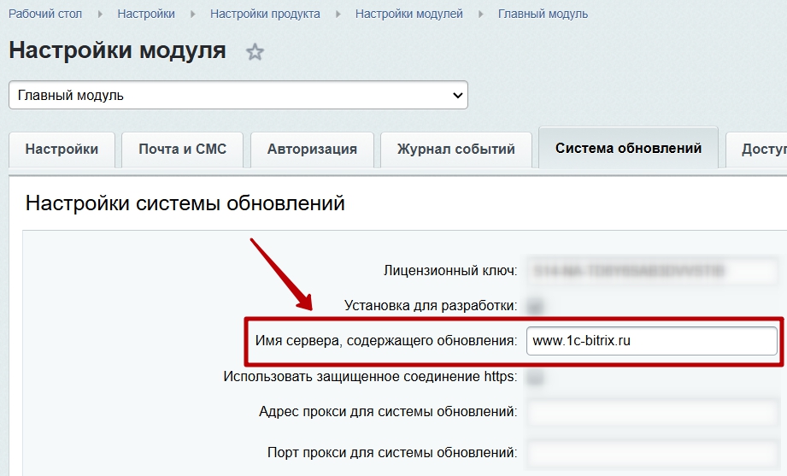Screen dimensions: 787x476
Task: Open the Главный модуль module dropdown
Action: click(238, 96)
